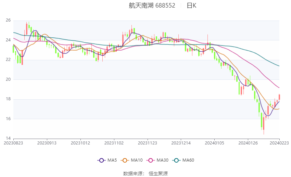Toggle the MA10 legend marker

125,160
